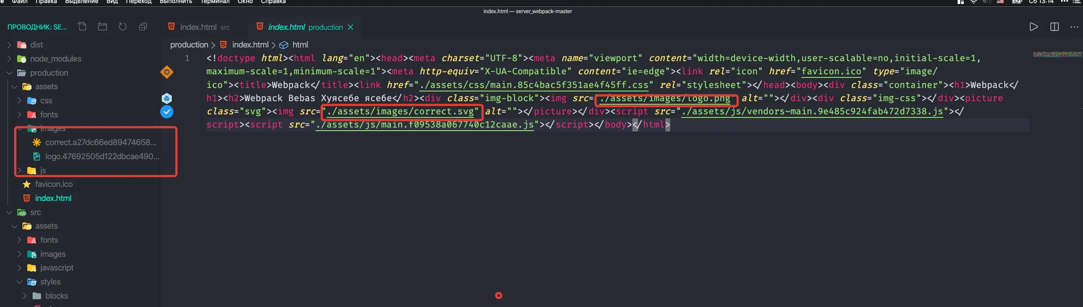The image size is (1083, 307).
Task: Select the index.html production tab
Action: 305,27
